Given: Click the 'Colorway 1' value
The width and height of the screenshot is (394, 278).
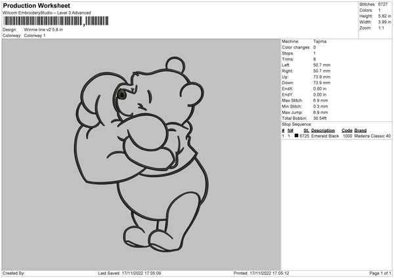Looking at the screenshot, I should (x=35, y=35).
